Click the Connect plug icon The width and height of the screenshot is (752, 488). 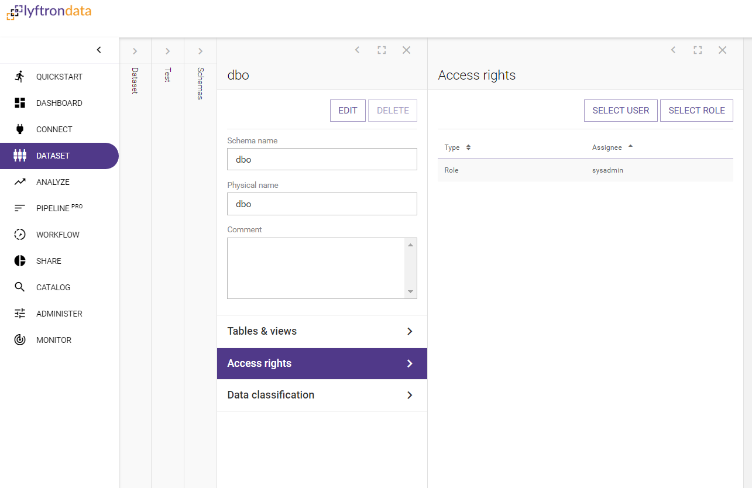(20, 129)
